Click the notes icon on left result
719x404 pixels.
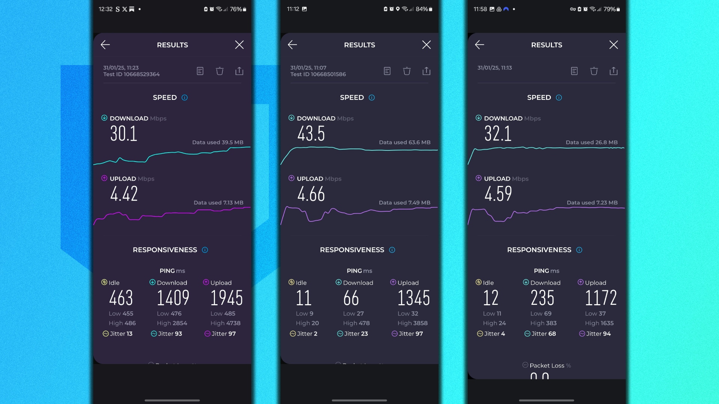200,71
